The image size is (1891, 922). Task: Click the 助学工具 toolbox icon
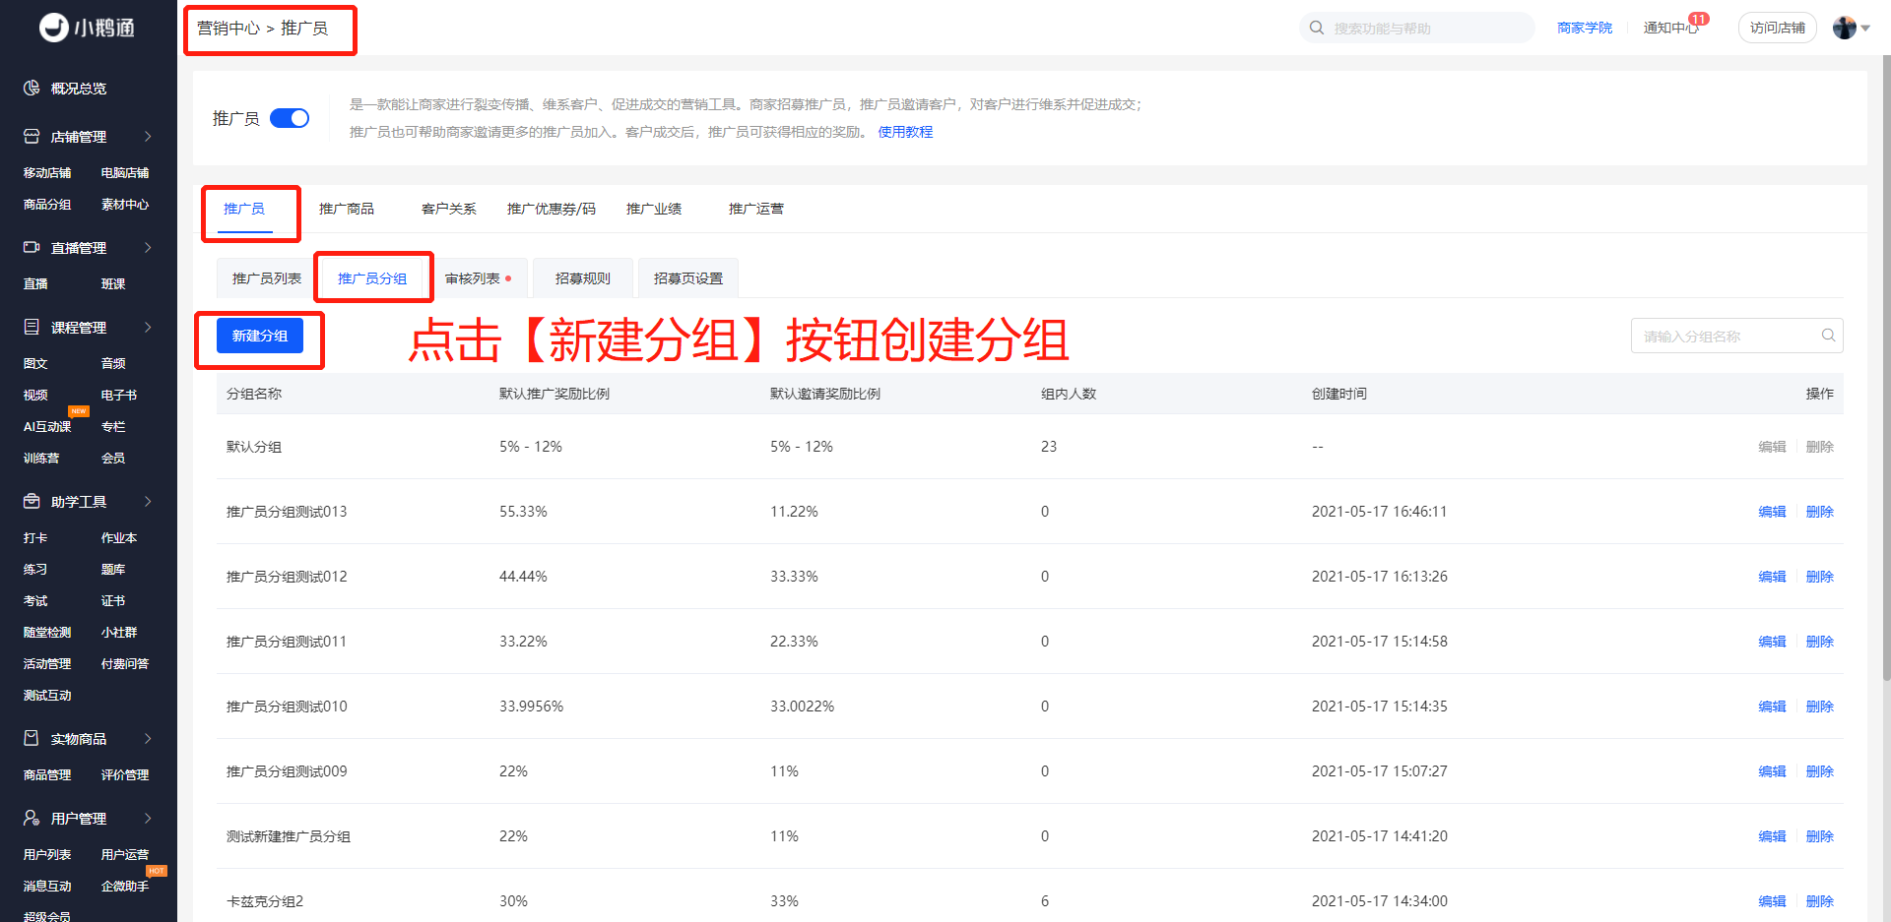click(x=32, y=501)
